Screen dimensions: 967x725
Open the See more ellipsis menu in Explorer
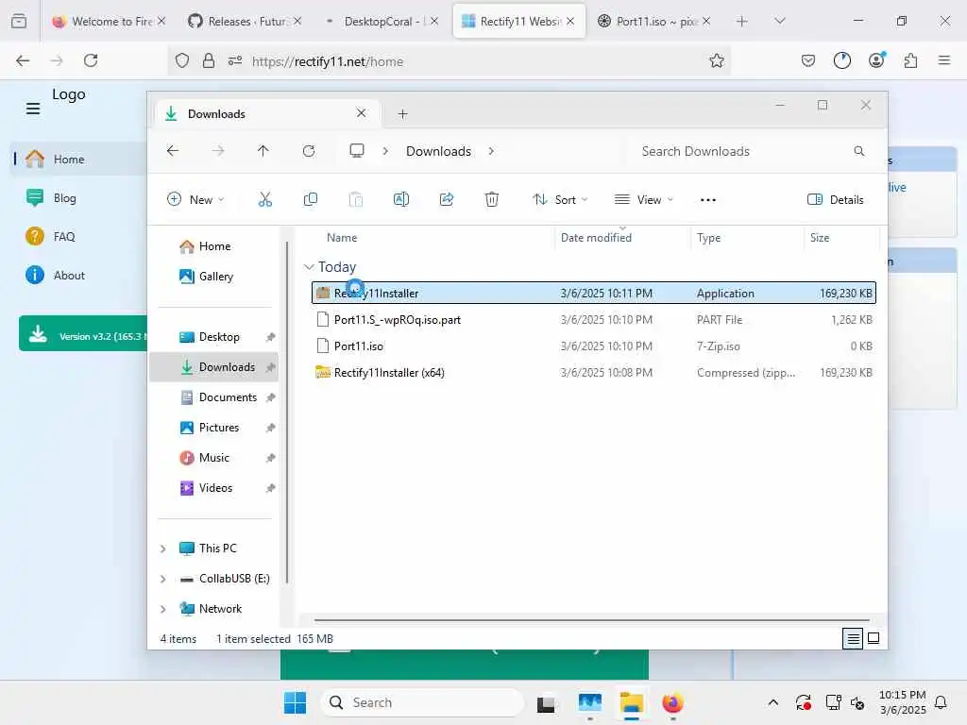click(708, 200)
